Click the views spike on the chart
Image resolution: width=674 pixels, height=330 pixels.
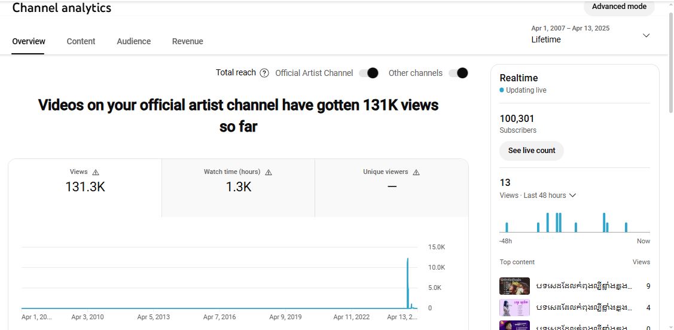point(407,283)
